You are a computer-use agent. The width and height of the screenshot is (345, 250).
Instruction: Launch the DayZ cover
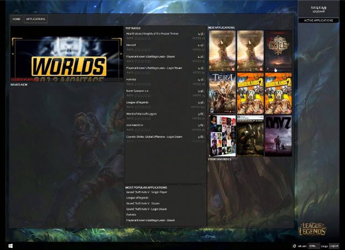[278, 136]
